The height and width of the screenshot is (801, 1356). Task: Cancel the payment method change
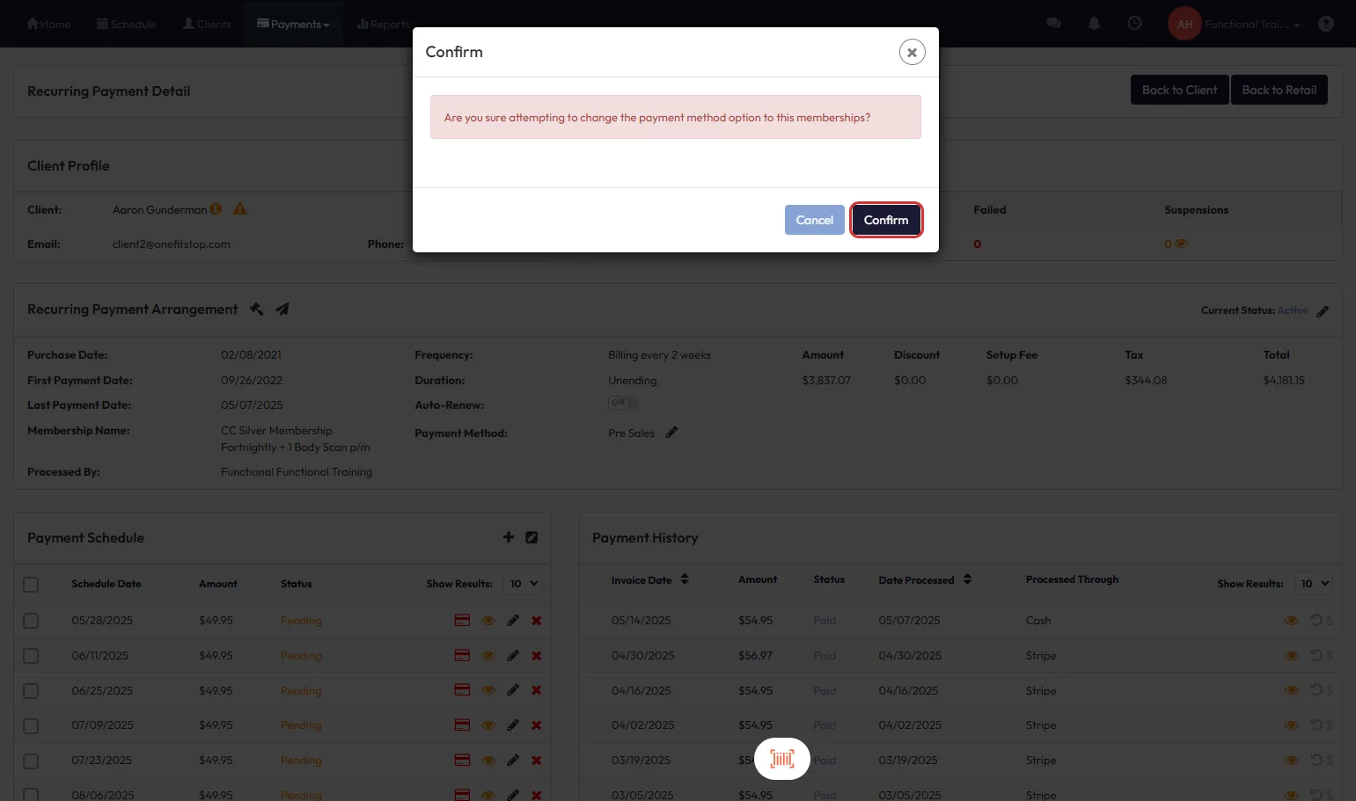[x=814, y=220]
